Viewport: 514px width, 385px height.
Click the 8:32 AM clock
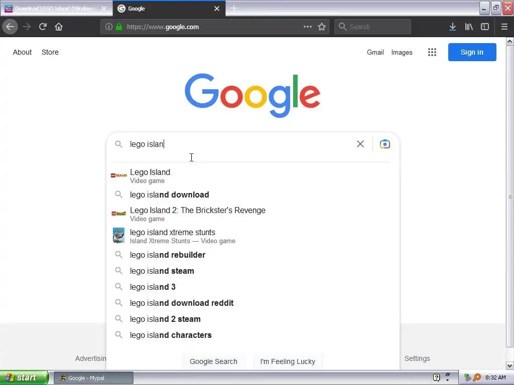495,377
